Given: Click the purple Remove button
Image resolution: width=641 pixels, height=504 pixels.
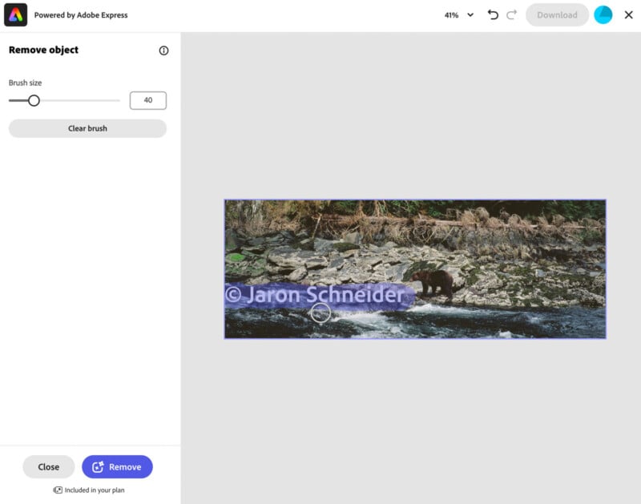Looking at the screenshot, I should [117, 467].
